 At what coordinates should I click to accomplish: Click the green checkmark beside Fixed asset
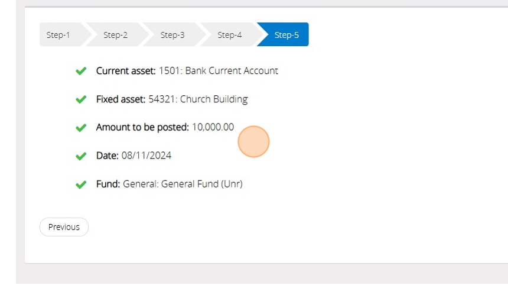point(81,99)
